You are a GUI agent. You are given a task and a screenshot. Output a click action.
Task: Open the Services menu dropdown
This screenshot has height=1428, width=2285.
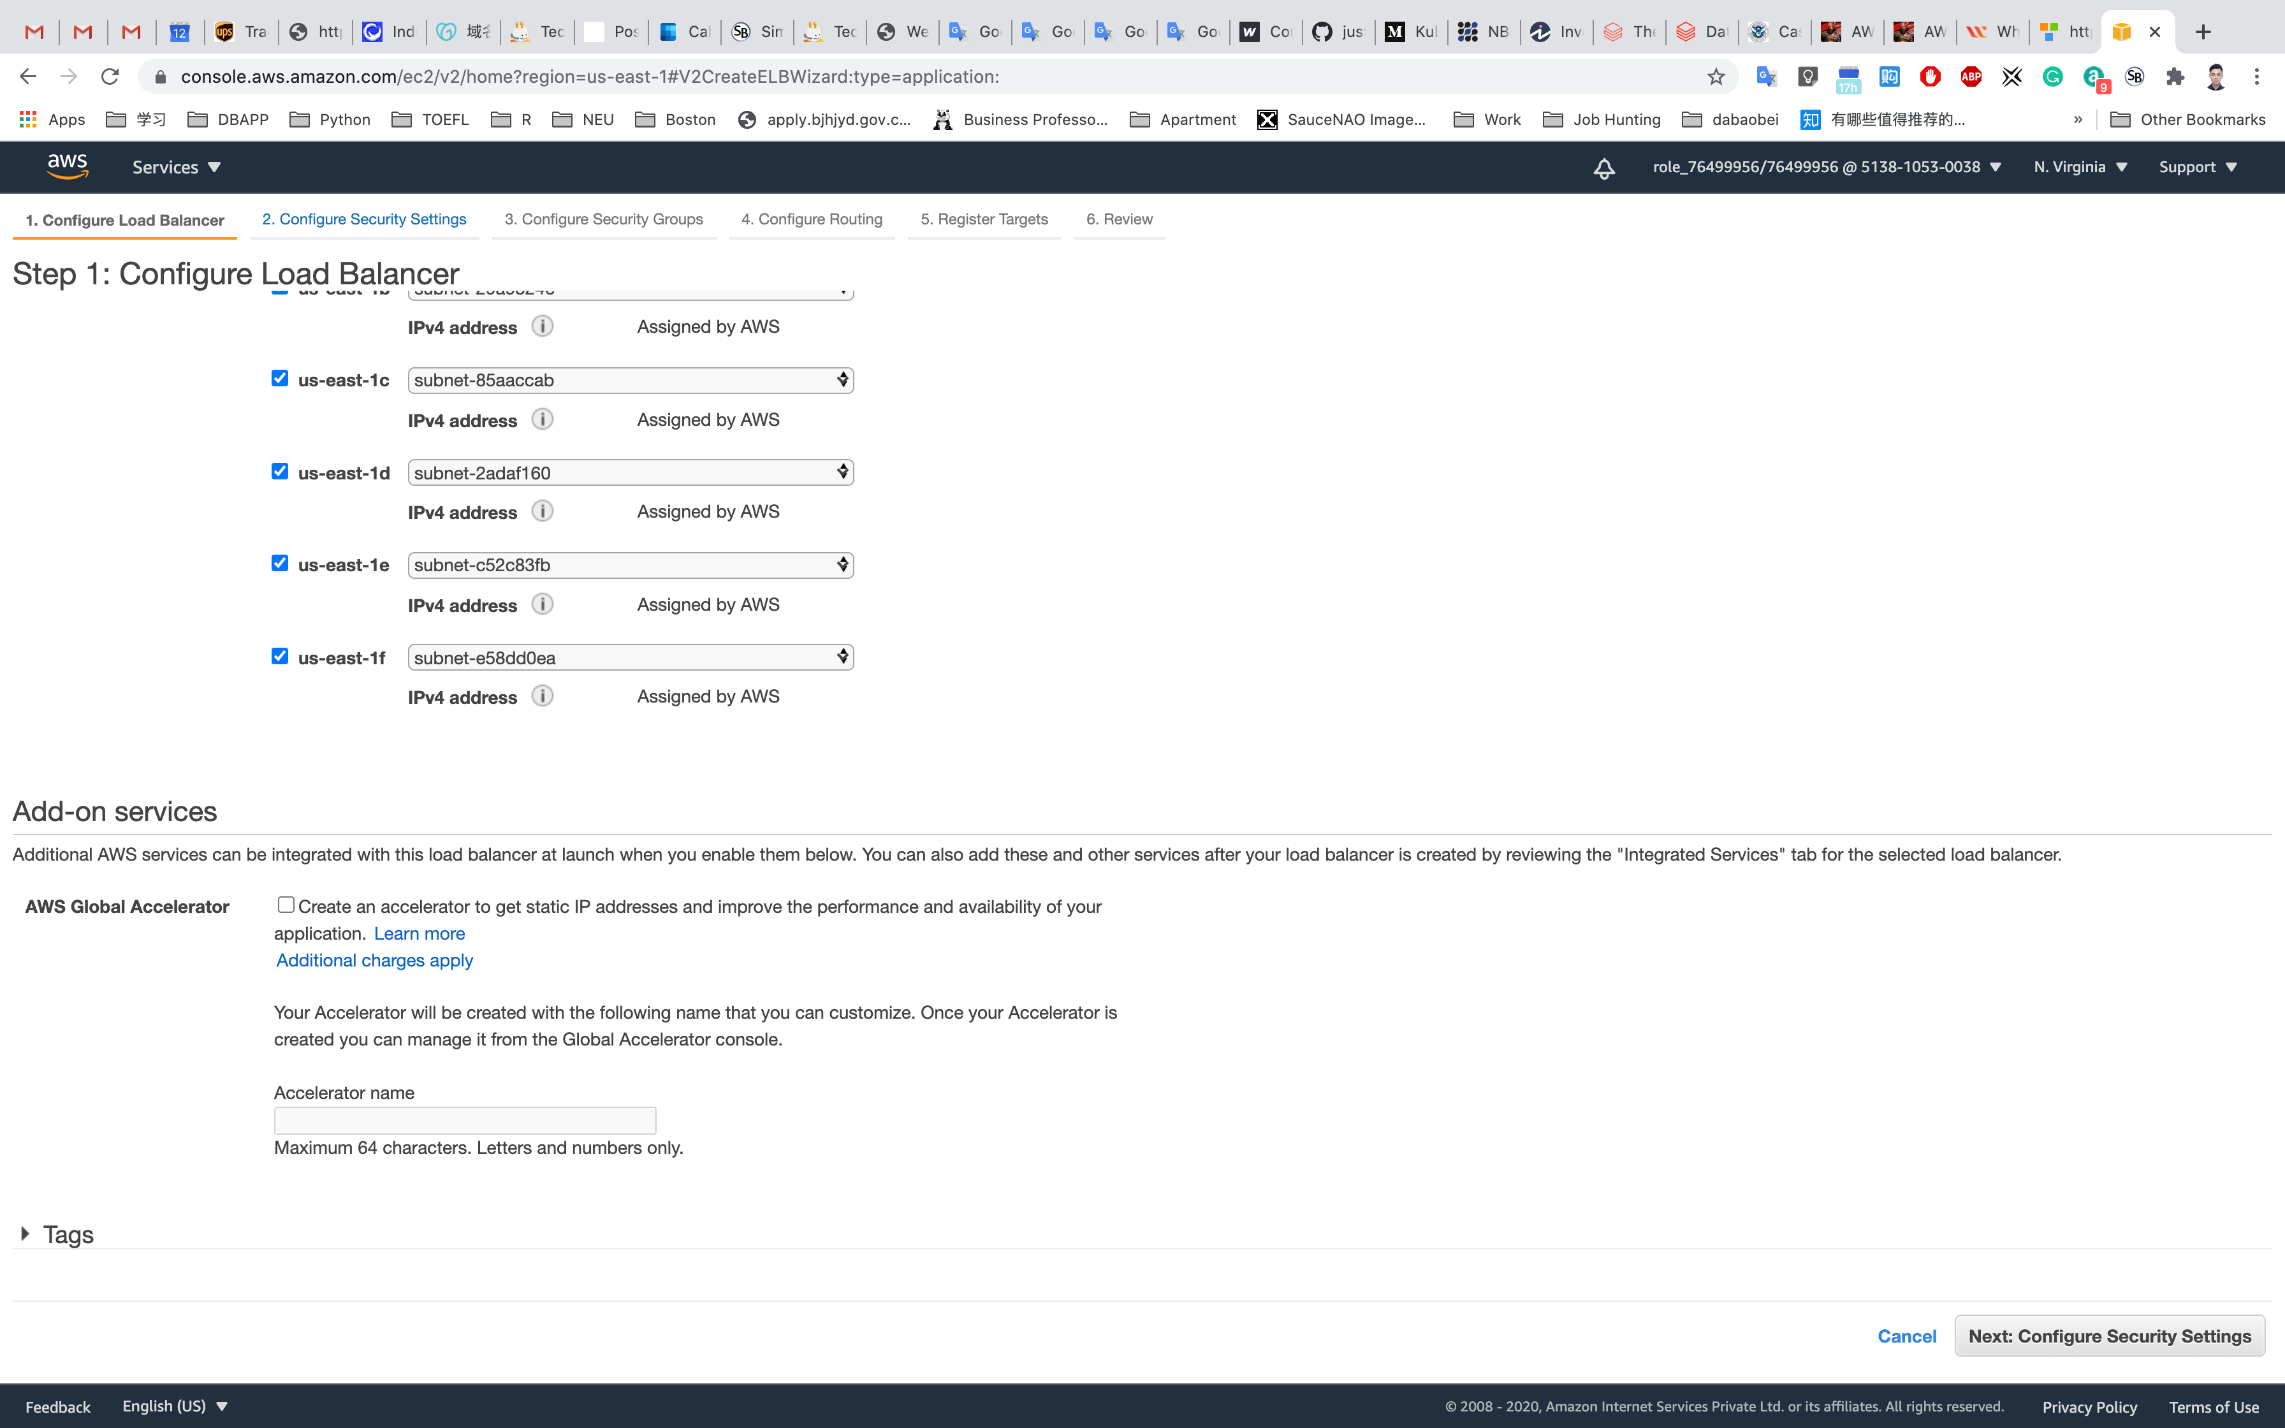tap(175, 167)
